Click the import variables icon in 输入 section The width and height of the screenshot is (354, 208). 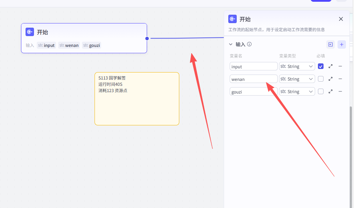[x=330, y=44]
